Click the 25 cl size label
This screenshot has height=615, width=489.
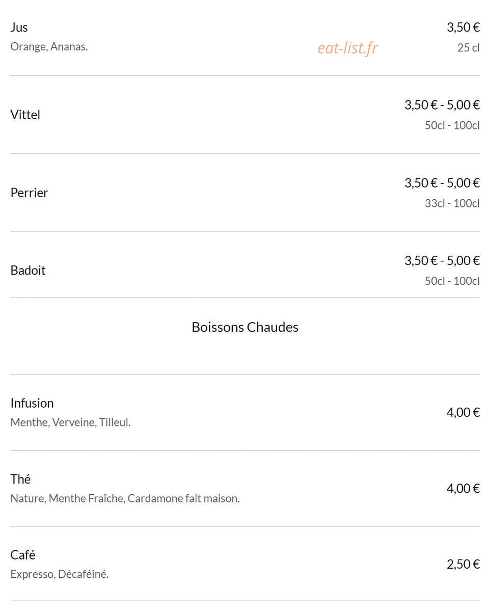(x=469, y=48)
